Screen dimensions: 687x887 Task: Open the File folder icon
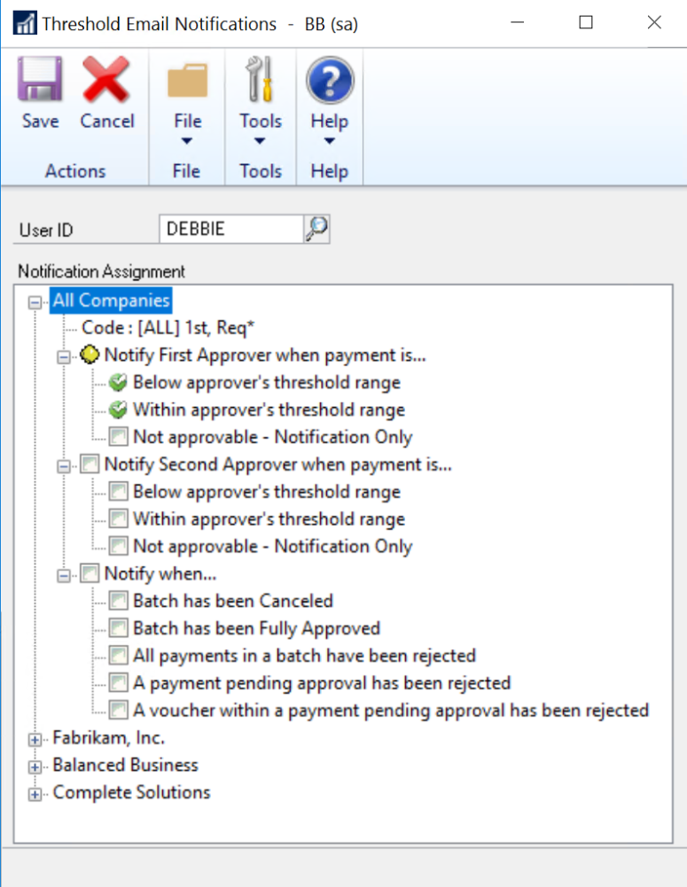click(188, 81)
